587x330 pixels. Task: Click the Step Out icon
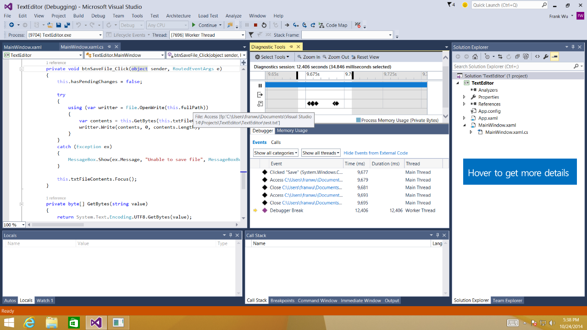click(313, 25)
